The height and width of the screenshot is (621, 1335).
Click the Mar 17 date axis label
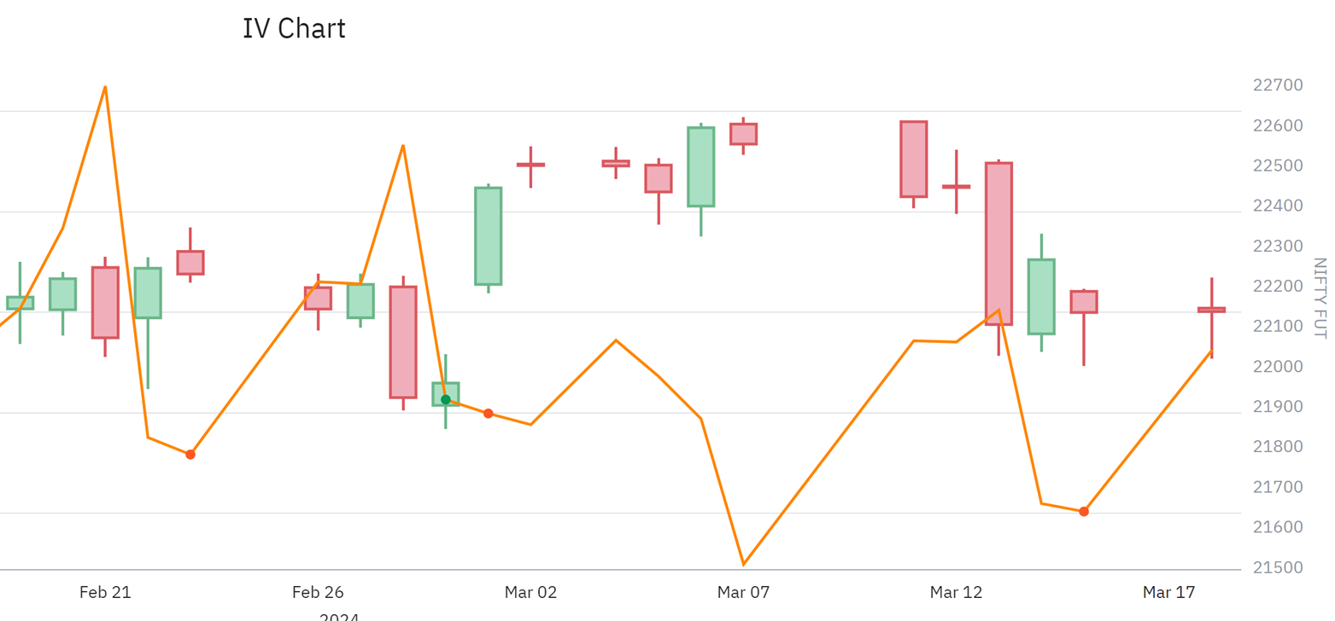1168,592
